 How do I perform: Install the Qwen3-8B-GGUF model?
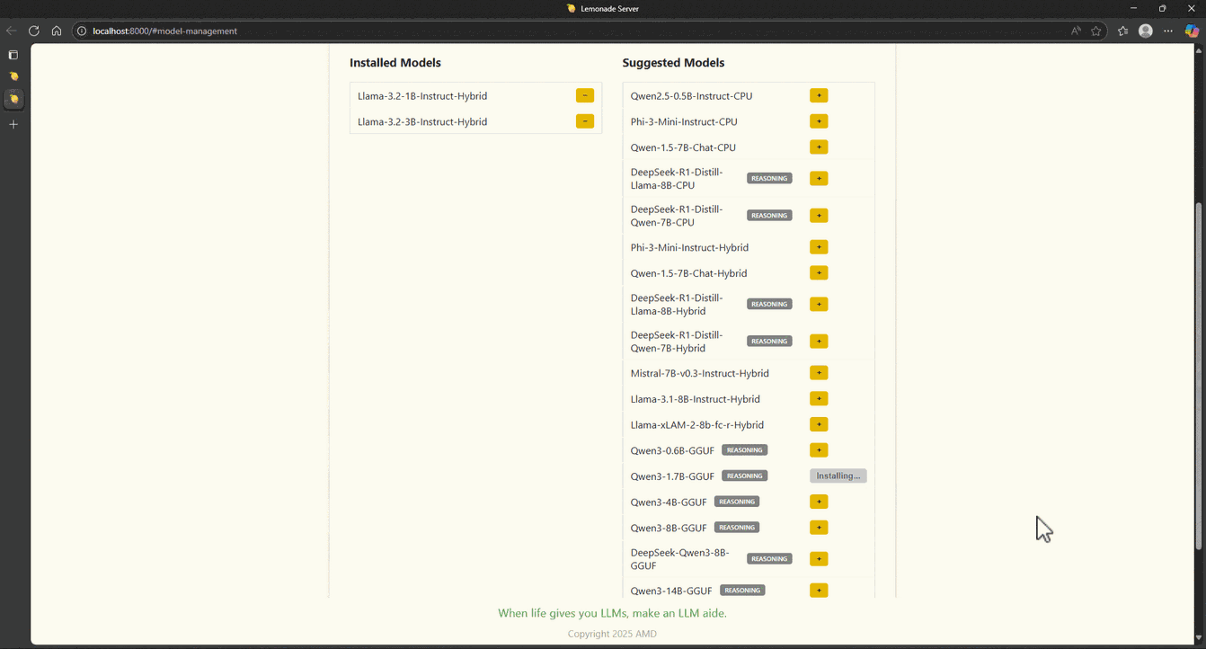818,528
